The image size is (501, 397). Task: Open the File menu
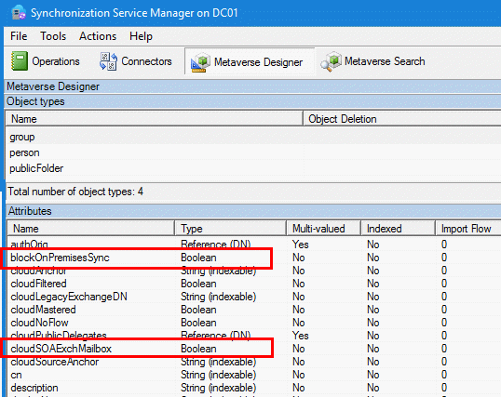[x=19, y=36]
